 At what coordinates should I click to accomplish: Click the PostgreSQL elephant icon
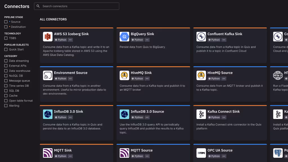click(x=278, y=153)
